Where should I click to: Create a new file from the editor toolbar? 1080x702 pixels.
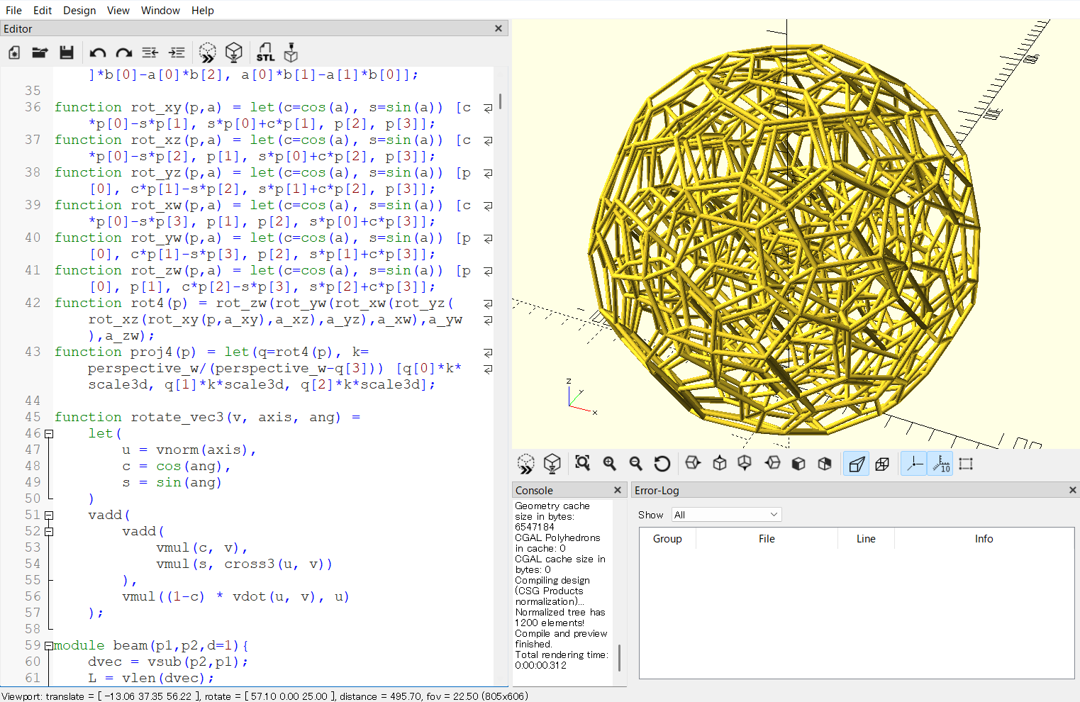pos(14,52)
